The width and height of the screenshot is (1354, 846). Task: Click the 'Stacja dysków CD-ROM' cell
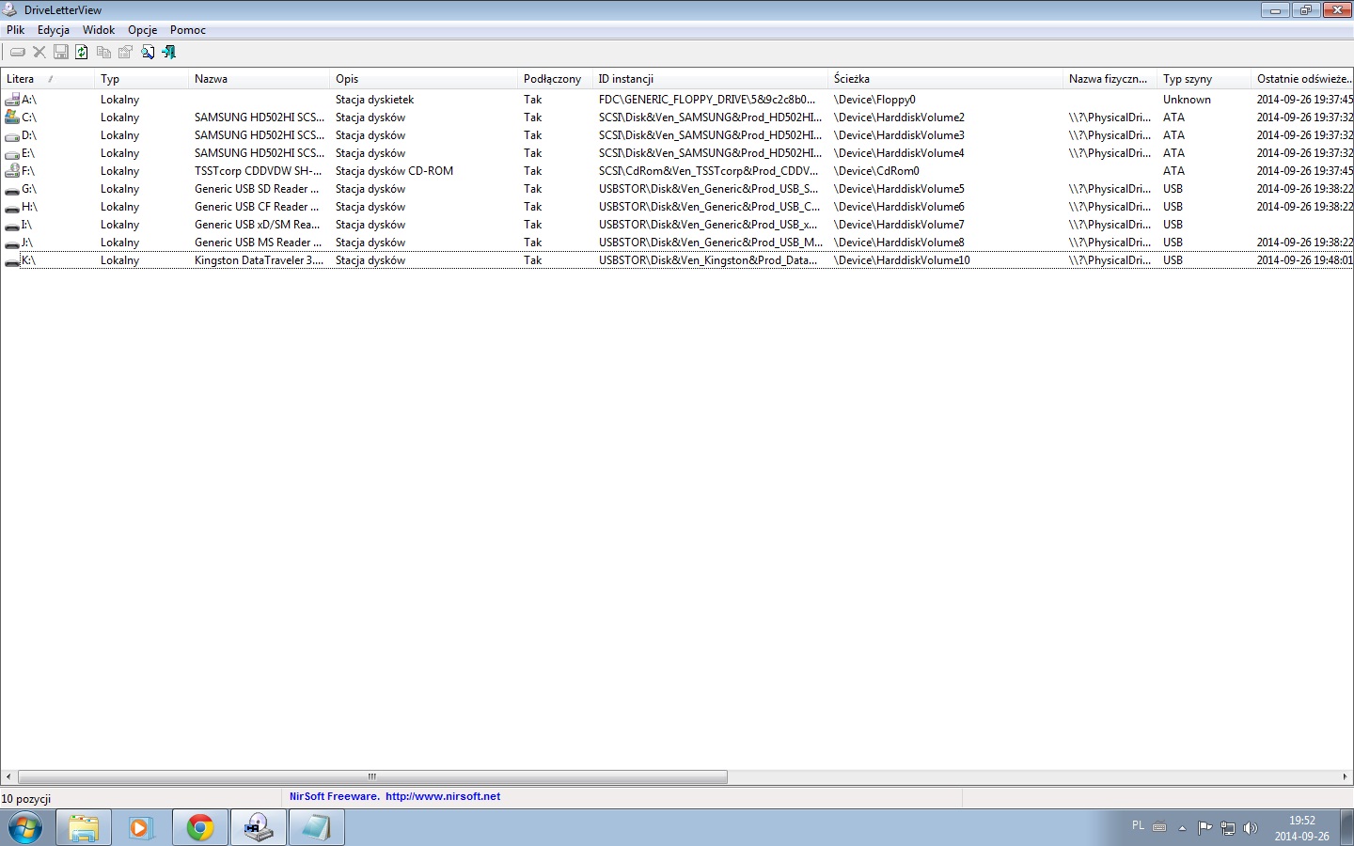point(395,171)
